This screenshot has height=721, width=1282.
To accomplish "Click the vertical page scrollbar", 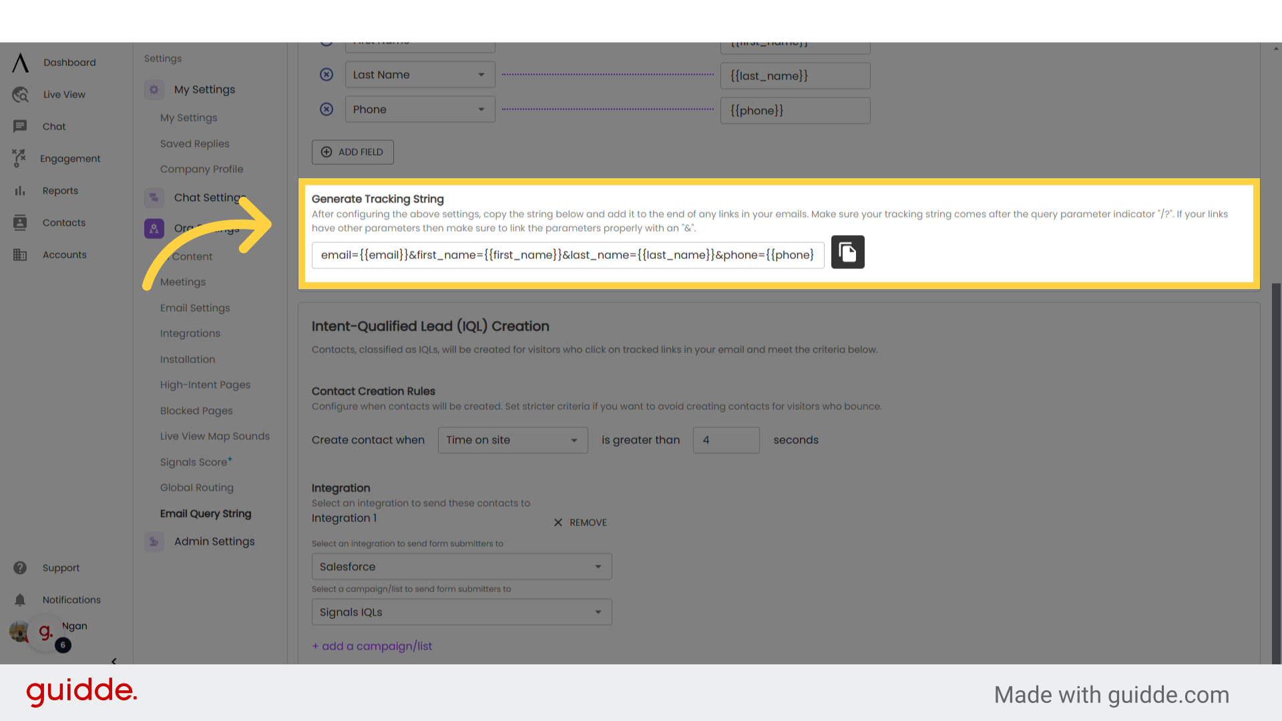I will [x=1276, y=474].
